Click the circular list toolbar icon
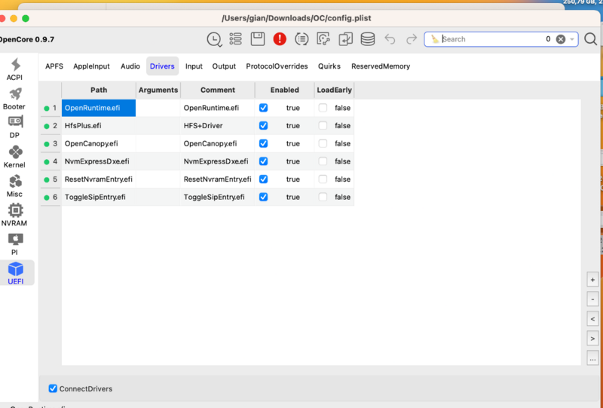This screenshot has width=603, height=408. tap(301, 39)
